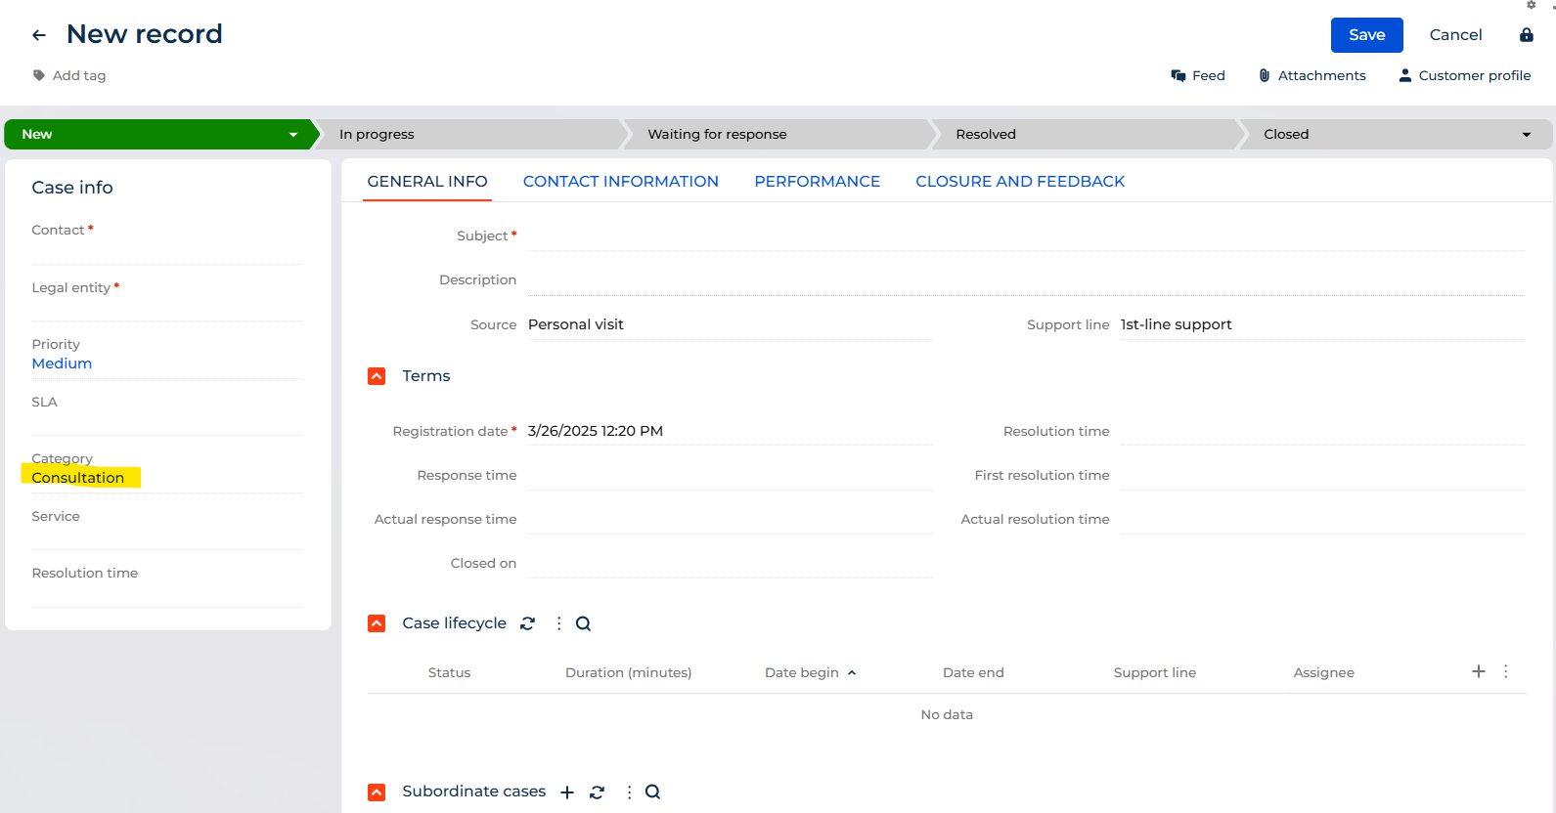Screen dimensions: 1556x813
Task: Open Case lifecycle more options menu
Action: click(x=559, y=623)
